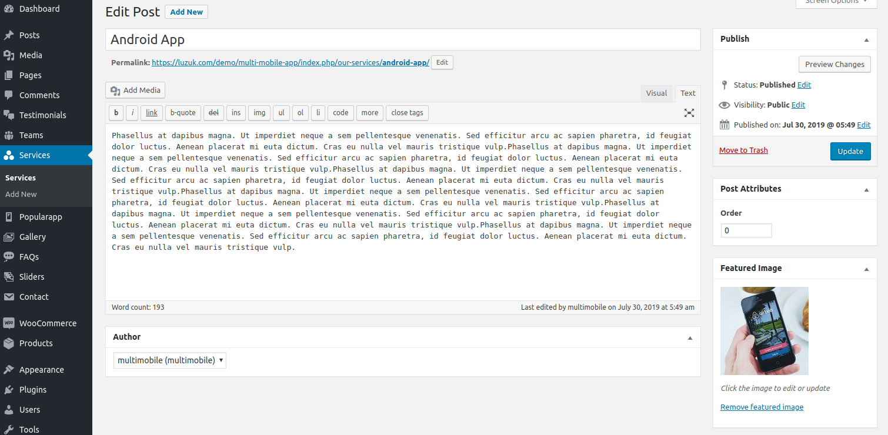Click the bold b quicktag button
The image size is (888, 435).
116,113
